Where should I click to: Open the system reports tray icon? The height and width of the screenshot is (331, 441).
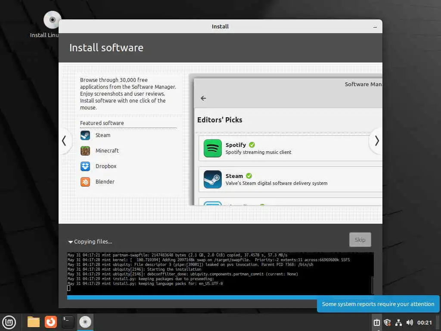tap(376, 322)
